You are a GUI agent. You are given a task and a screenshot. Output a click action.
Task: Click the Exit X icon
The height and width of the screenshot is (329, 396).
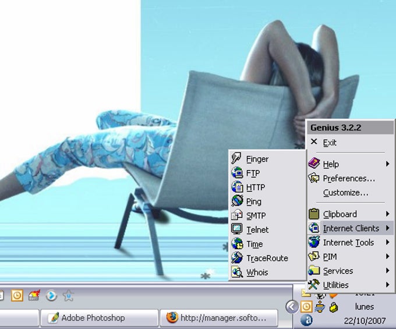click(x=314, y=141)
